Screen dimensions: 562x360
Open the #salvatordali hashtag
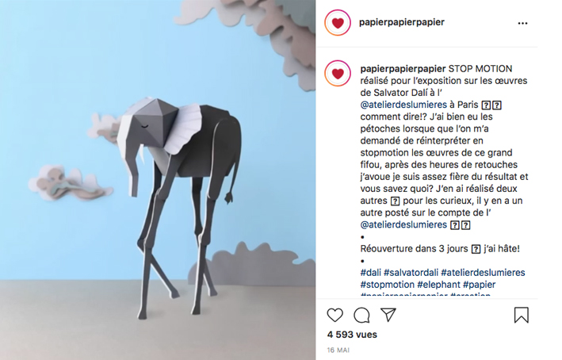click(x=411, y=273)
